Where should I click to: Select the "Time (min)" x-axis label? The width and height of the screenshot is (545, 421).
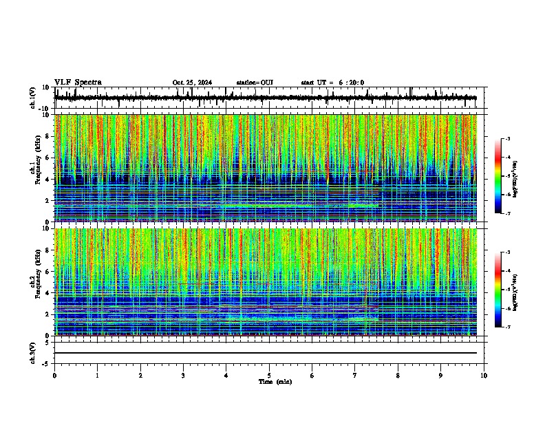275,382
